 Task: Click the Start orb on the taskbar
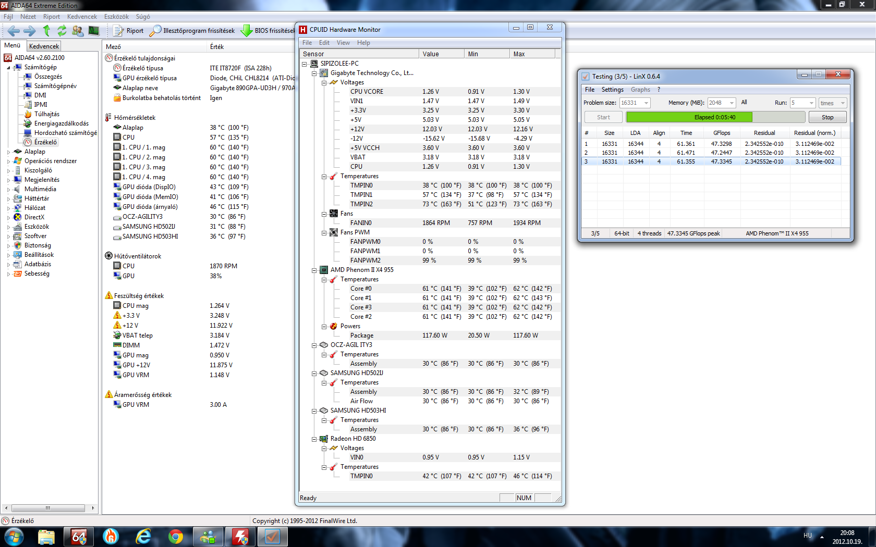14,537
